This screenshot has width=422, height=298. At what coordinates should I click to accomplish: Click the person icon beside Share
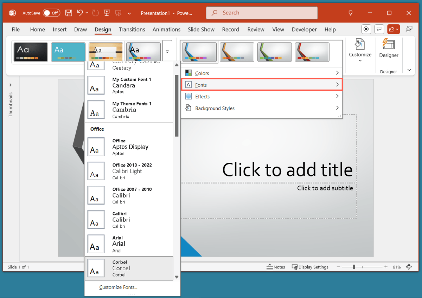(409, 29)
